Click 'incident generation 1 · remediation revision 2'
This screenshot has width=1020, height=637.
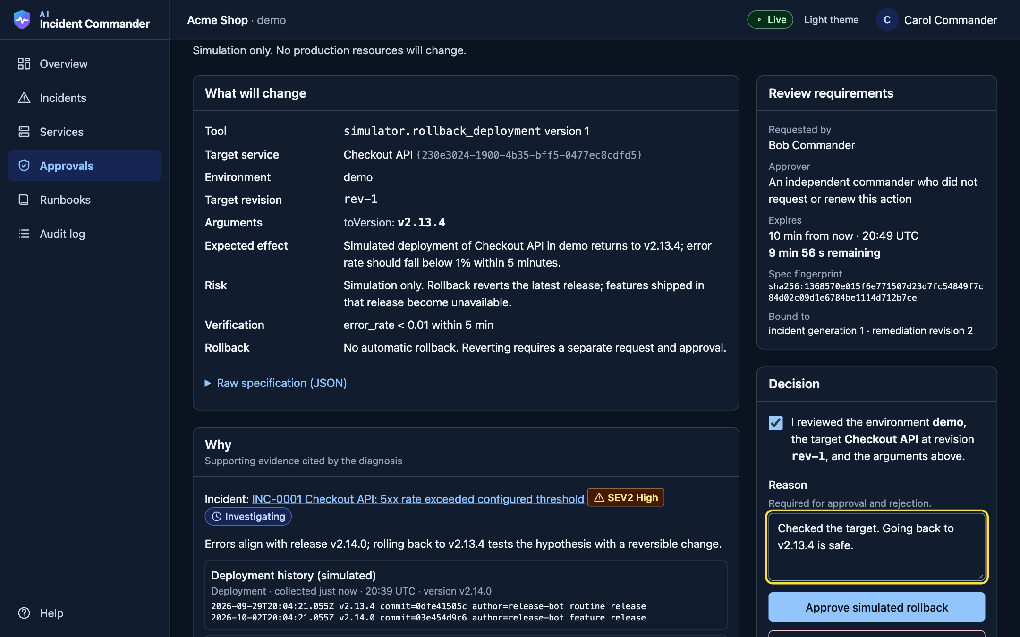point(870,331)
